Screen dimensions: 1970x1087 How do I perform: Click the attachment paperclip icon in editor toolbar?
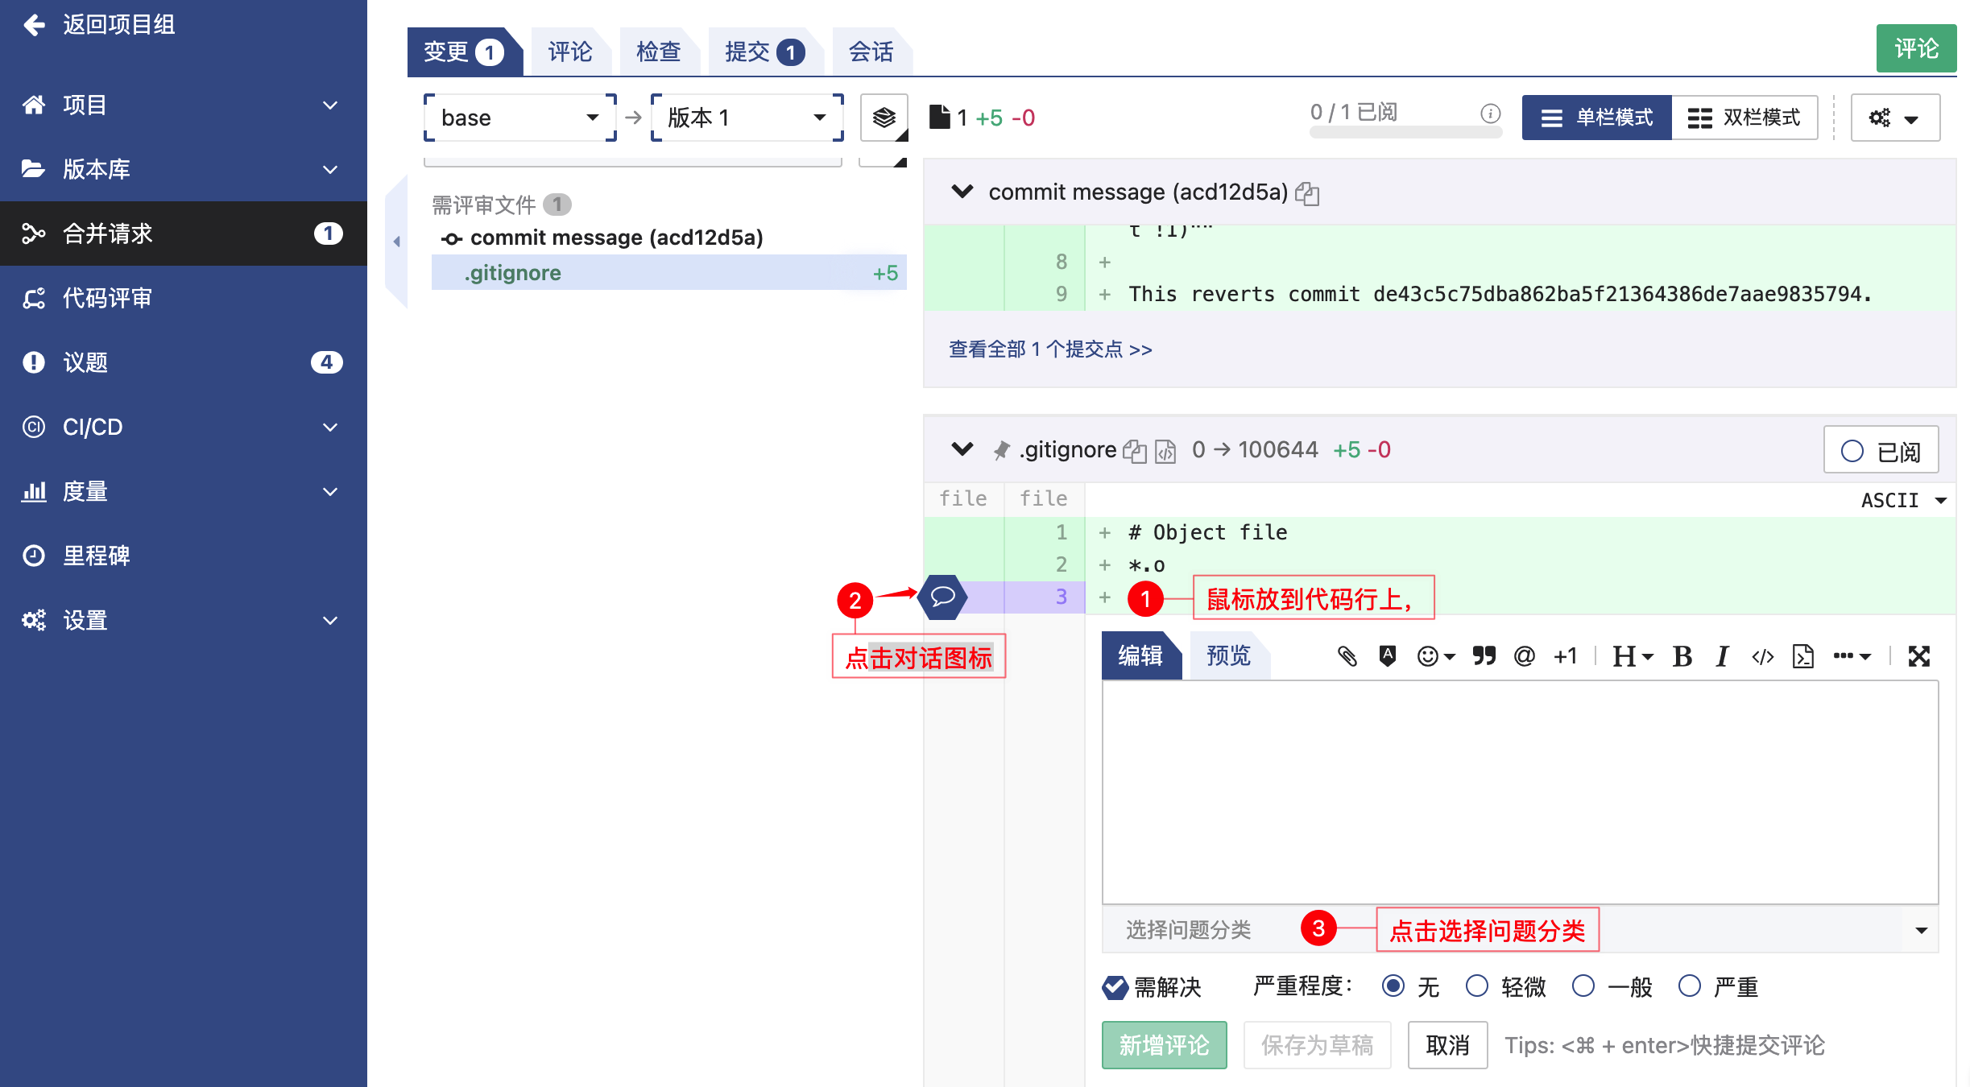click(x=1347, y=656)
